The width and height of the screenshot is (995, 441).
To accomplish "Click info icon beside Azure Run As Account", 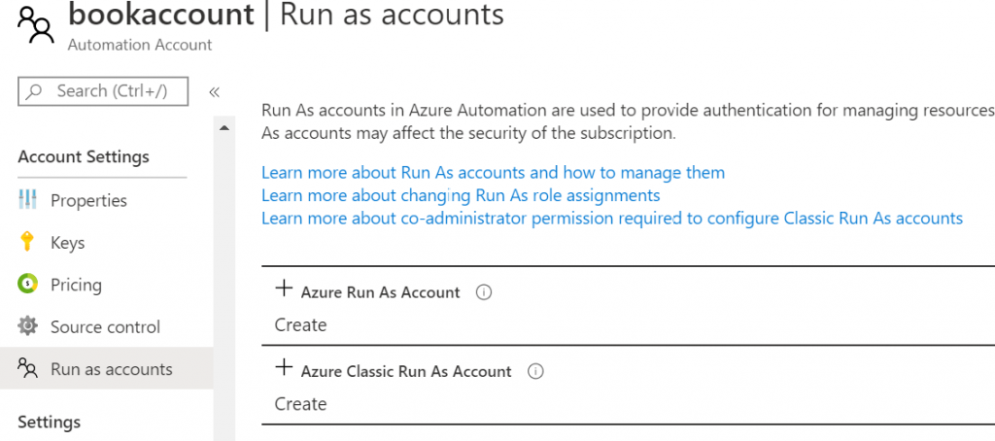I will point(484,292).
